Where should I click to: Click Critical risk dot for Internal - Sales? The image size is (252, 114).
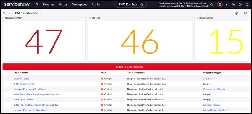(x=102, y=79)
